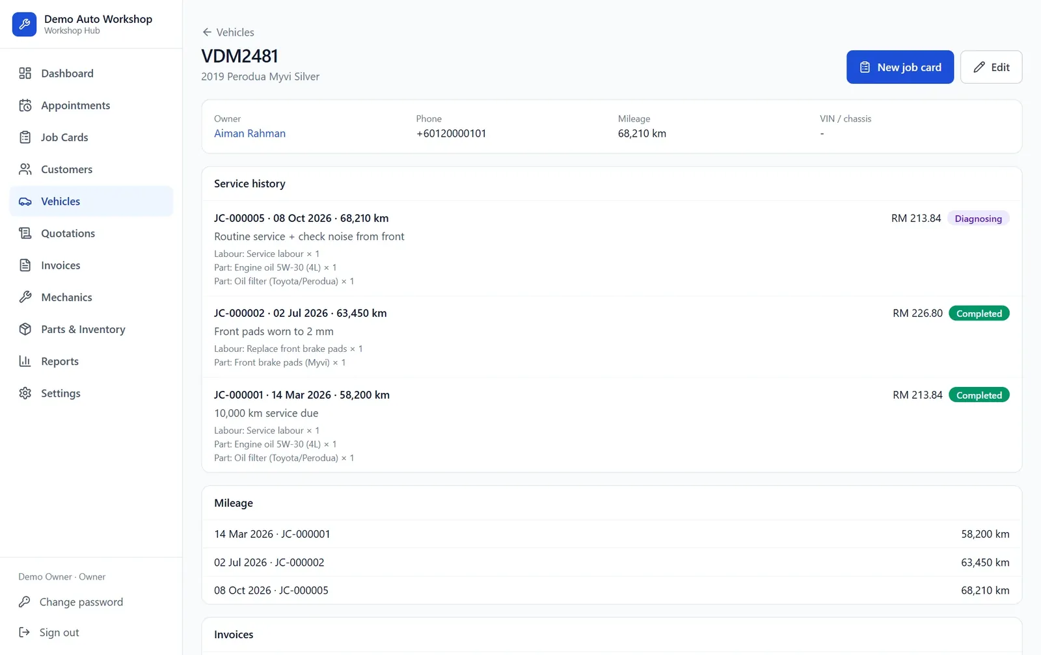Open owner Aiman Rahman's profile

[250, 133]
